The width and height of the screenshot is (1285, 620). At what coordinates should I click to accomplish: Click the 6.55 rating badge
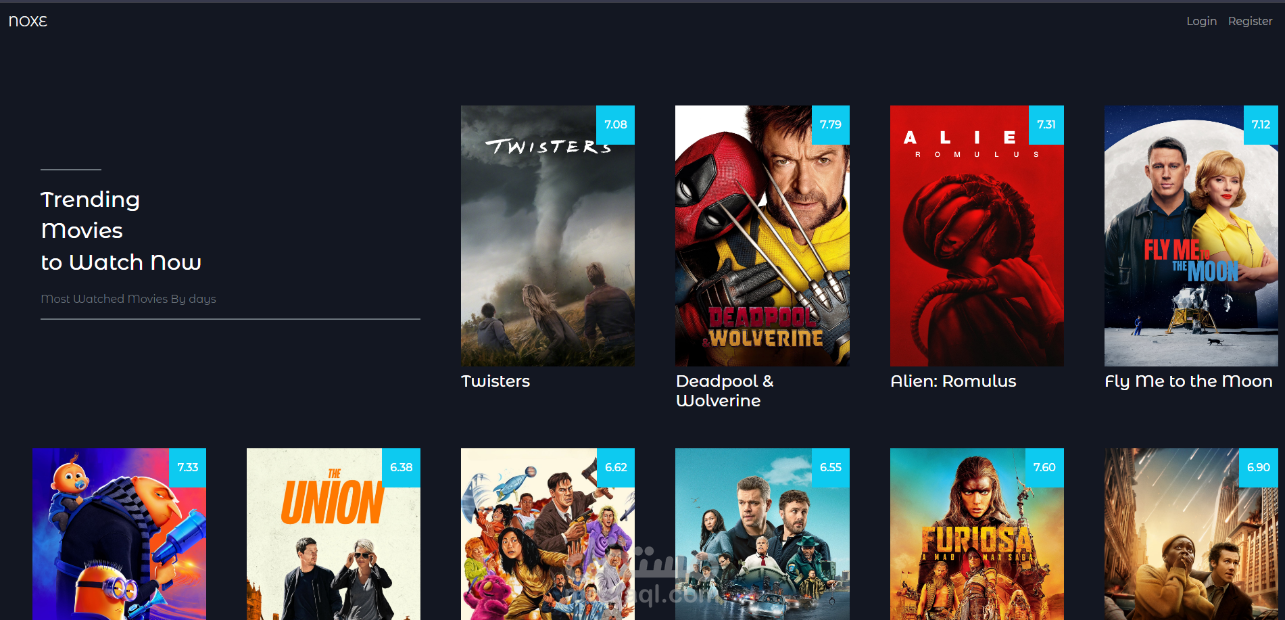point(830,468)
